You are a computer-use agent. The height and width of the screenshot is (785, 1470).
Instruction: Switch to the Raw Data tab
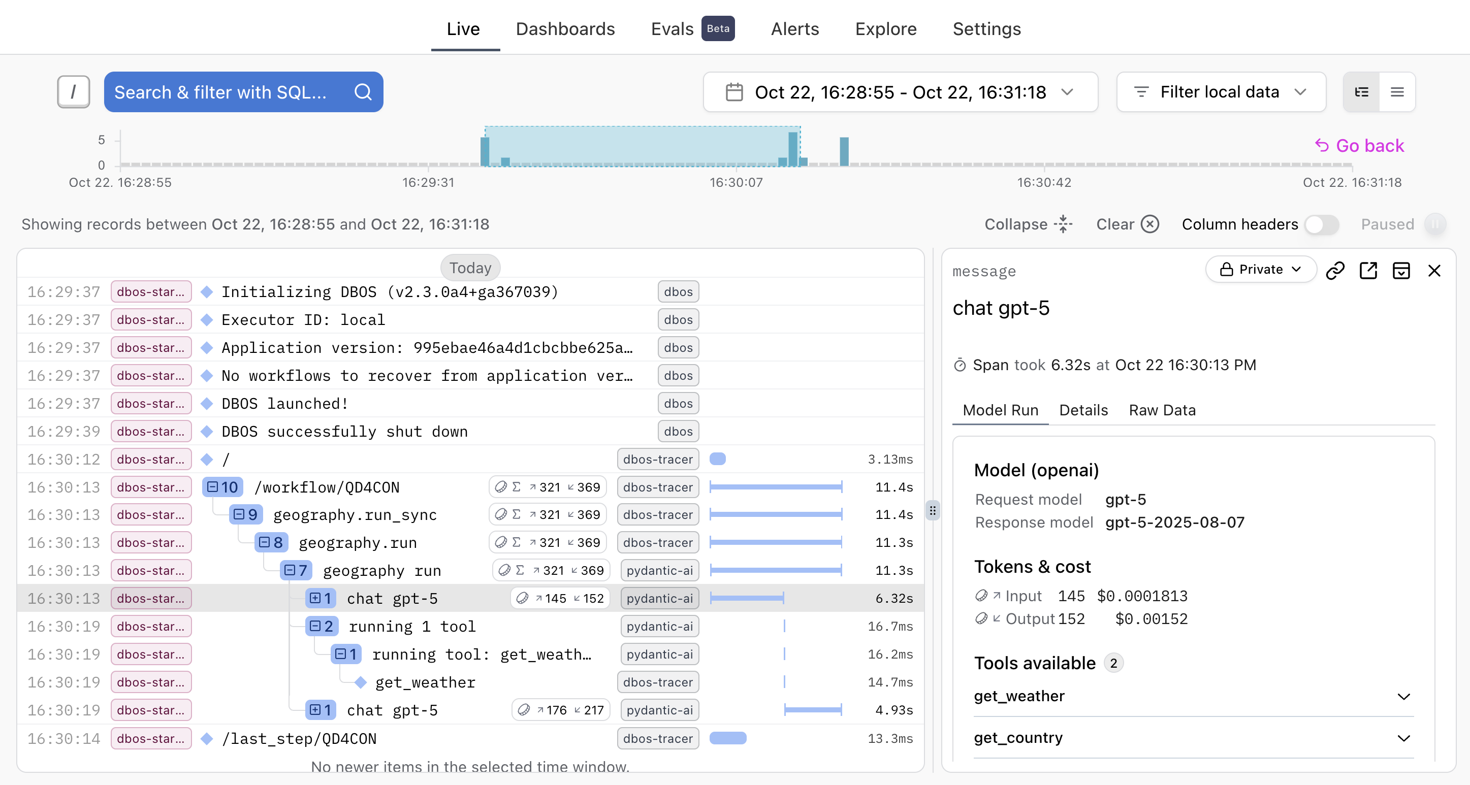[1161, 410]
